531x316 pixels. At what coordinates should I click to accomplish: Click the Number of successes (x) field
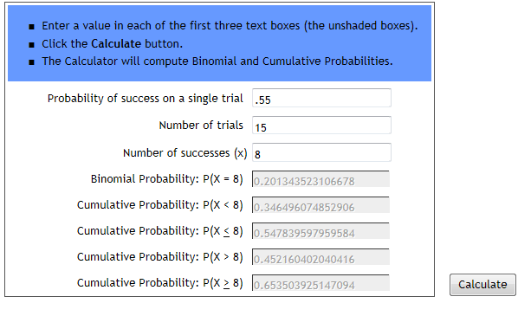(x=321, y=152)
